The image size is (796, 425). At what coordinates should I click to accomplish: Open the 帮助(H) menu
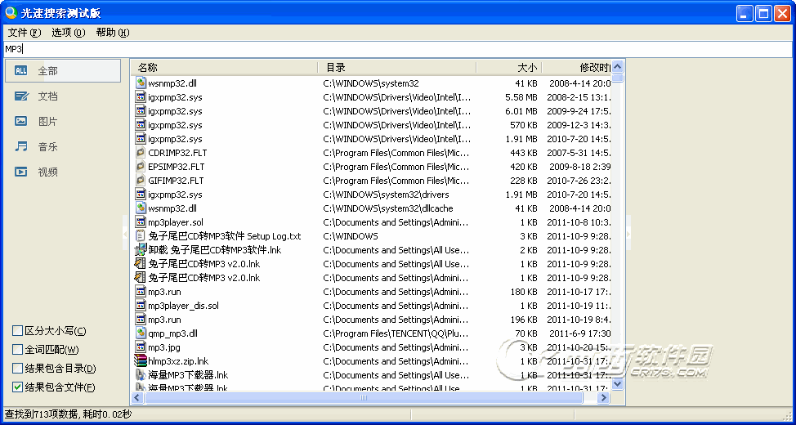pyautogui.click(x=113, y=33)
